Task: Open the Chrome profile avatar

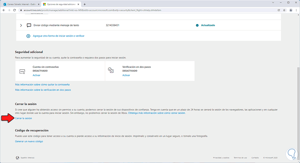Action: tap(291, 10)
